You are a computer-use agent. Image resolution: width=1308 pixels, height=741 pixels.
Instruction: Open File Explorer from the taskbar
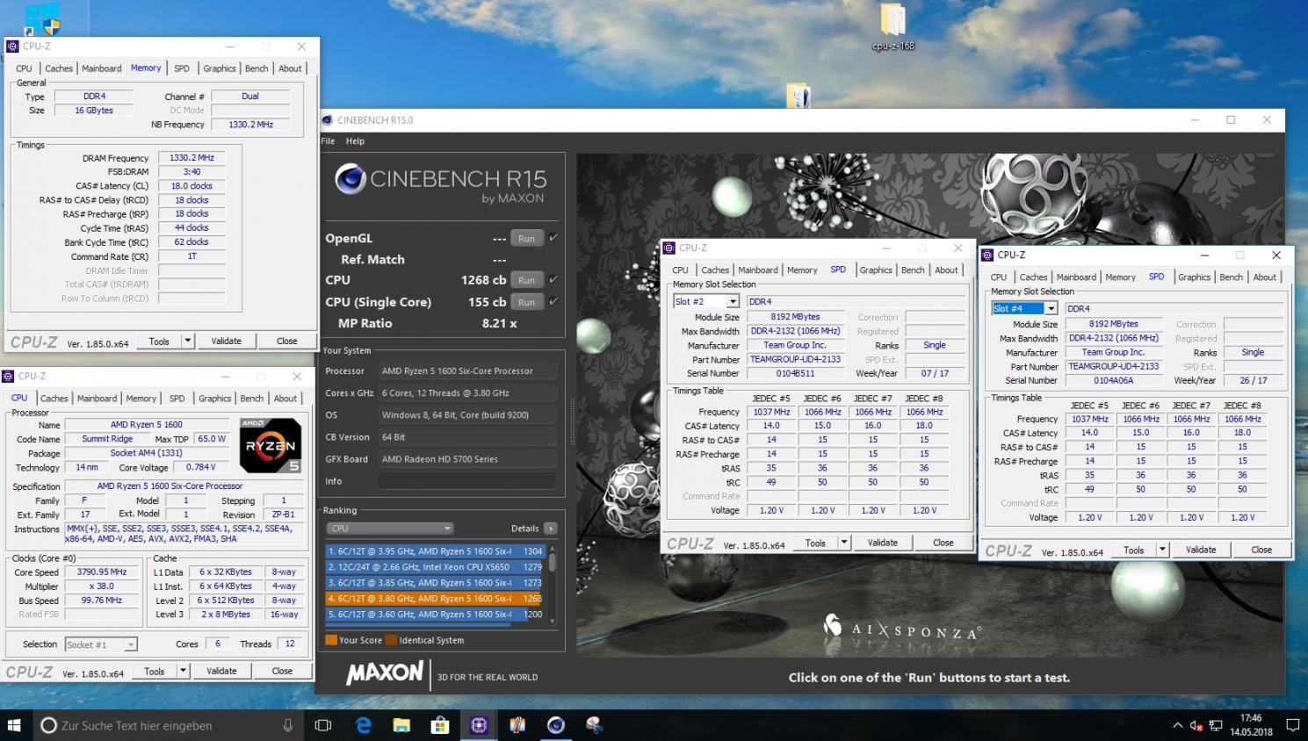point(401,725)
